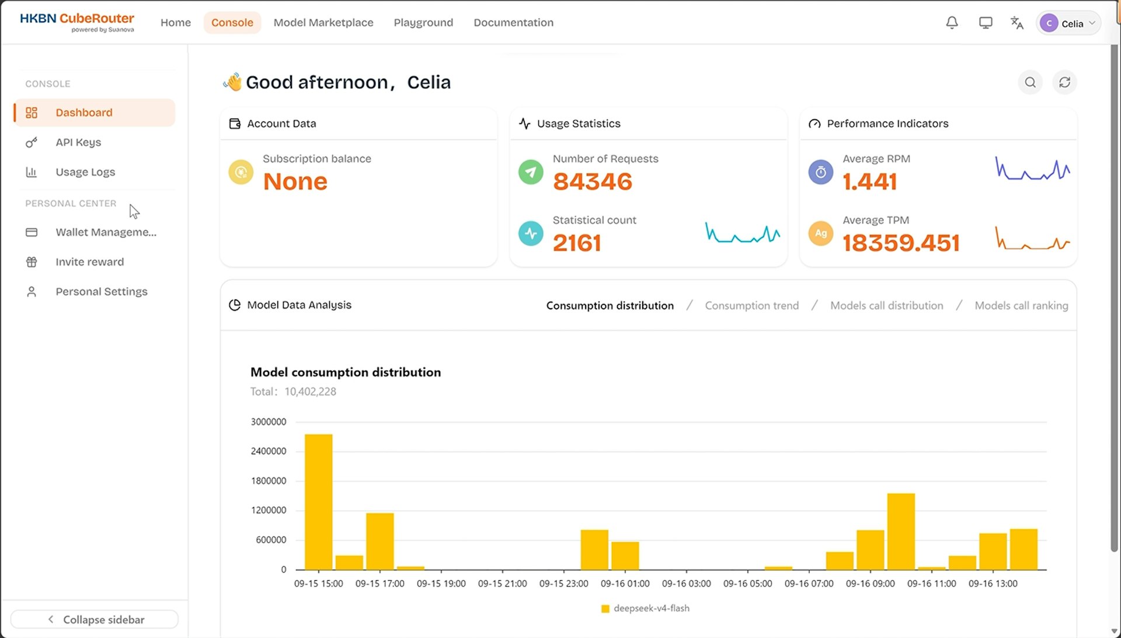Click the monitor display icon in header
The height and width of the screenshot is (638, 1121).
coord(986,23)
